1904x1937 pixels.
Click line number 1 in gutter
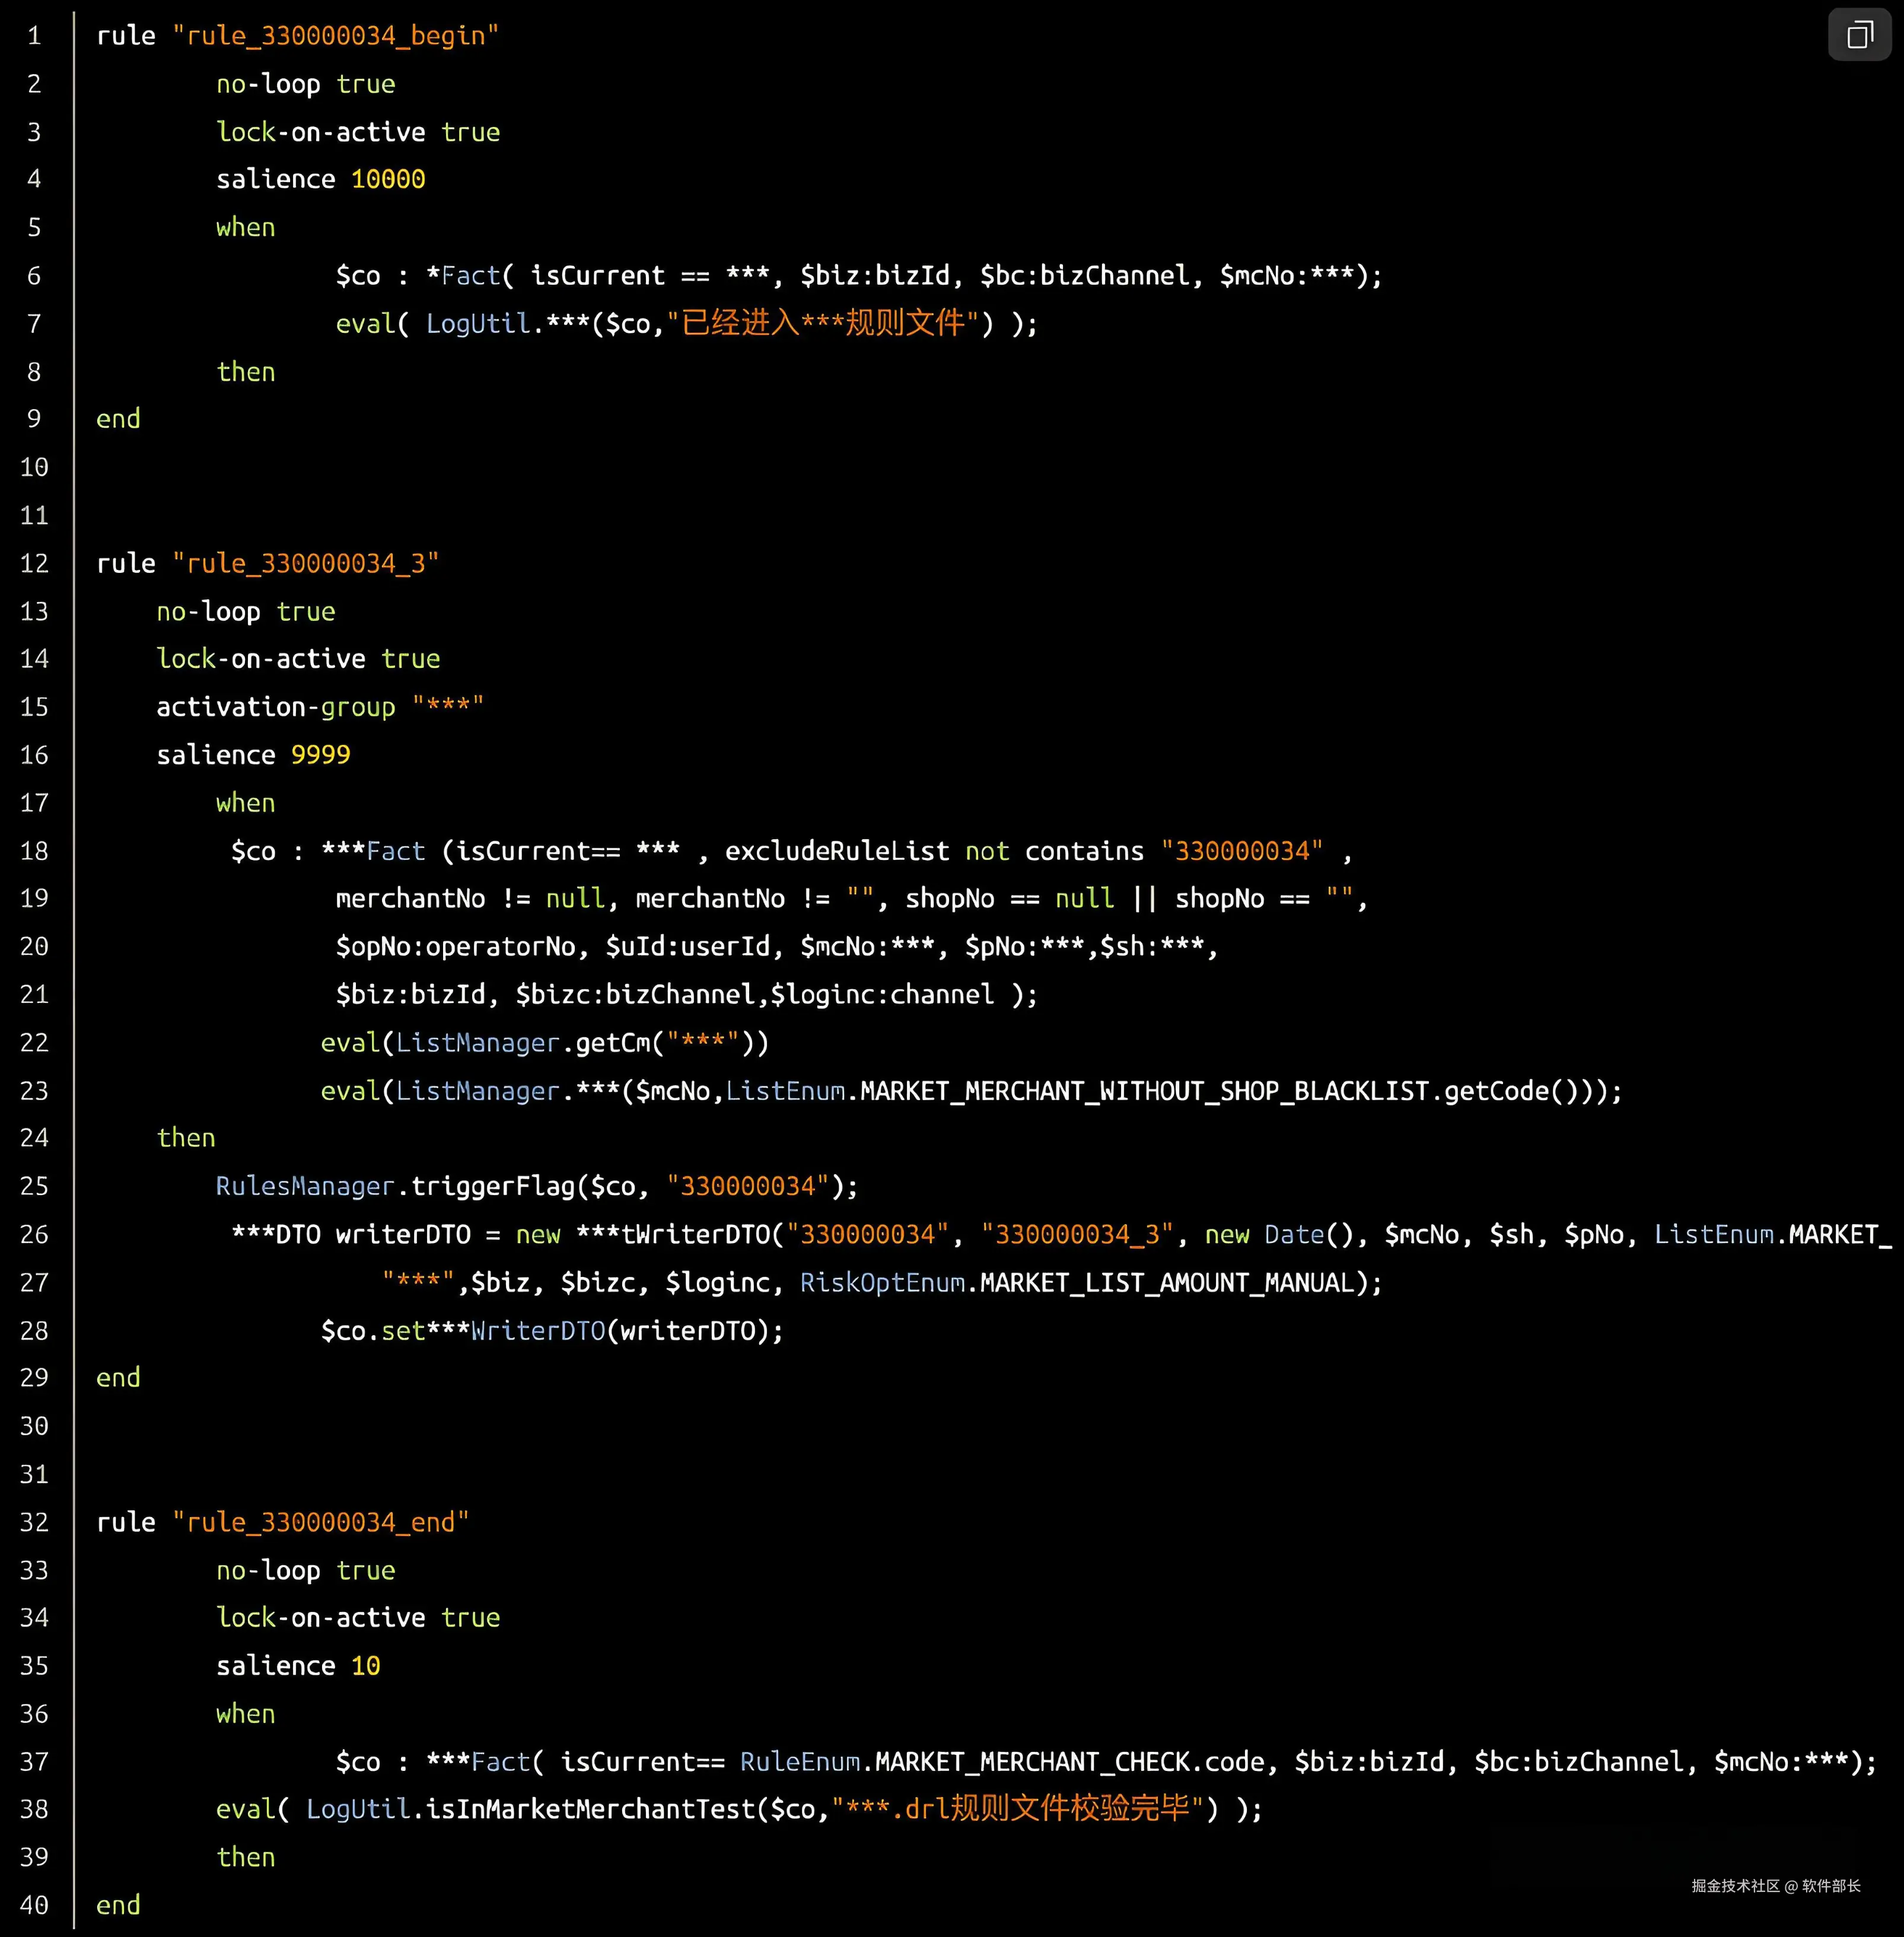pos(34,36)
